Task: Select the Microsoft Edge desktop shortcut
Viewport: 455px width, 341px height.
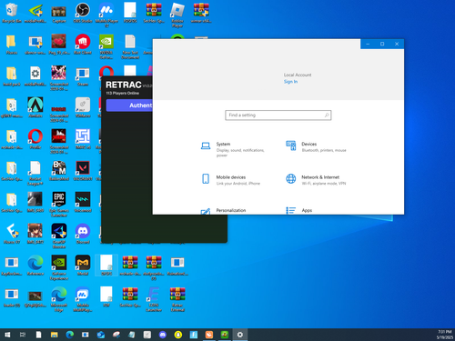Action: pos(59,299)
